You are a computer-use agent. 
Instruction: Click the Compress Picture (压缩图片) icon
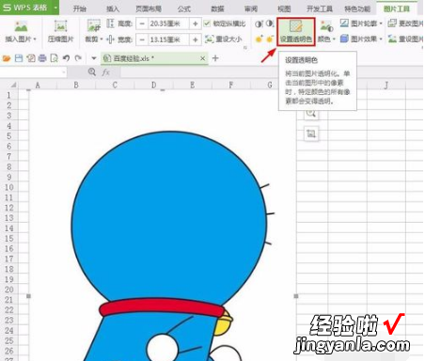click(x=60, y=26)
